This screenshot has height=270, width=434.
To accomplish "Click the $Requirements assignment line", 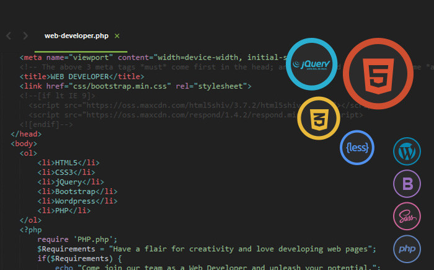I will coord(206,249).
